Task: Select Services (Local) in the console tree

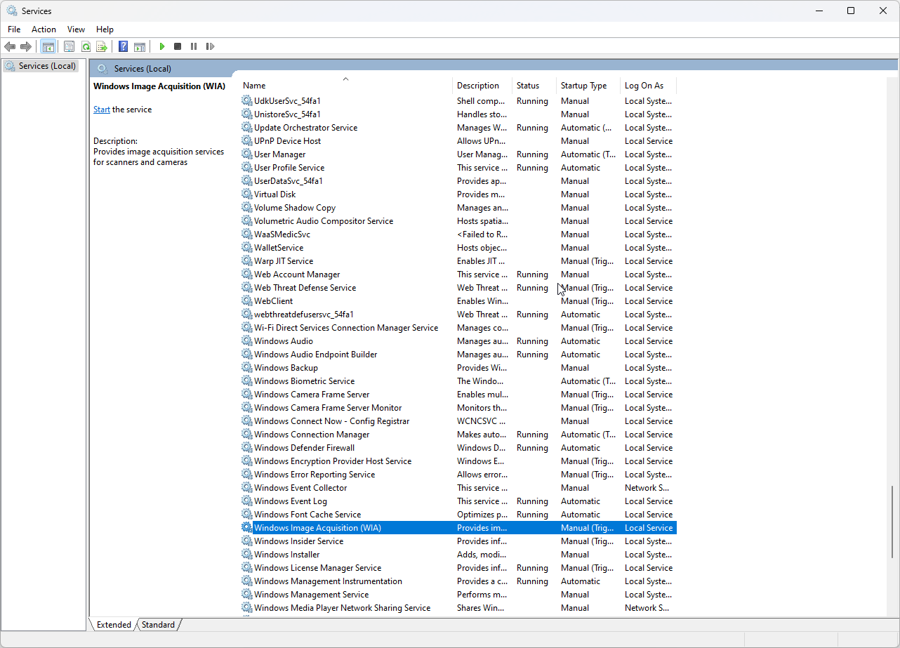Action: 46,66
